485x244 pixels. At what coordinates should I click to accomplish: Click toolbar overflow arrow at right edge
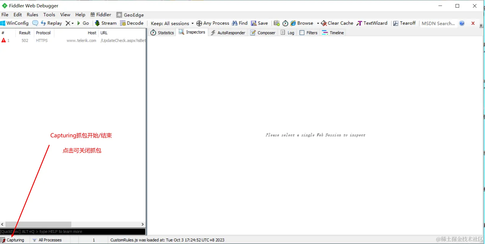481,26
